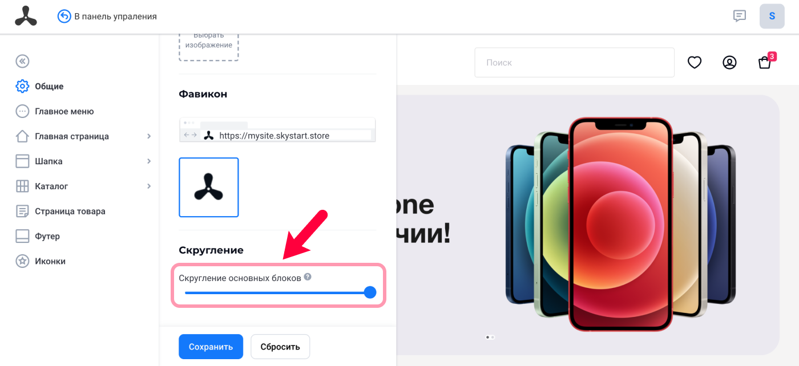Open the shopping cart with badge 3

pyautogui.click(x=765, y=62)
